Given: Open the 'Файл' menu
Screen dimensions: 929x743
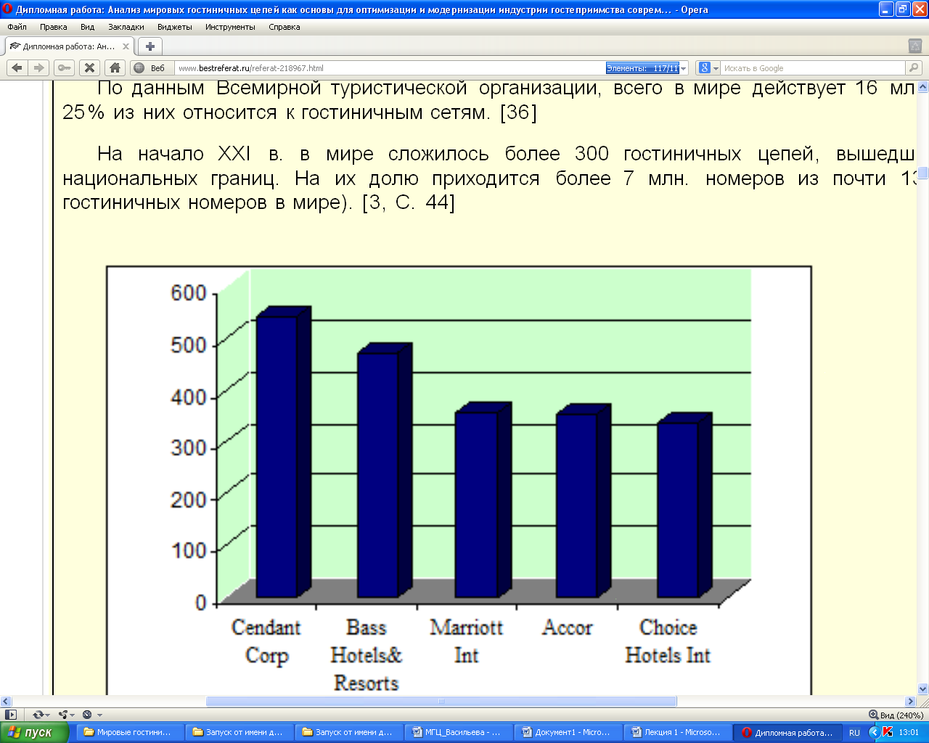Looking at the screenshot, I should click(17, 27).
